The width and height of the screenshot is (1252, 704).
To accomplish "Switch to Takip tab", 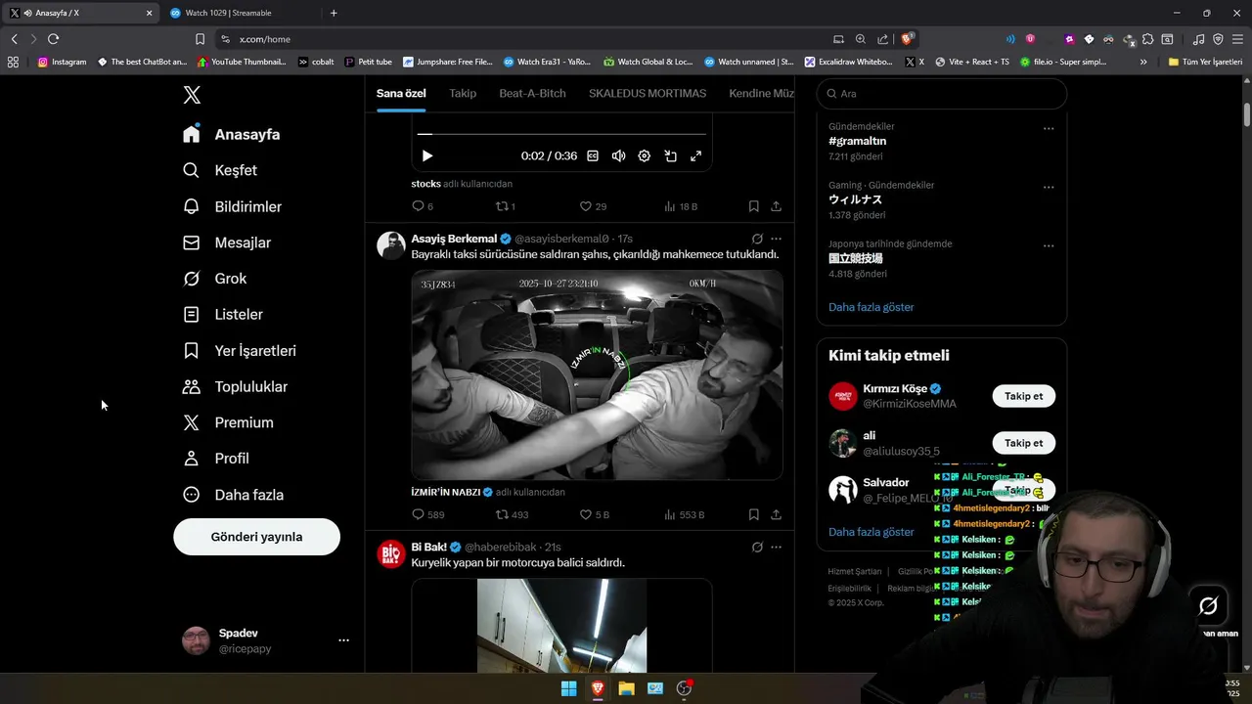I will [463, 93].
